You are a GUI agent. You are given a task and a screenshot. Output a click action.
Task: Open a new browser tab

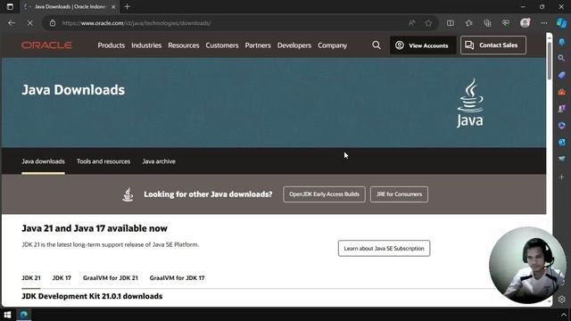127,6
